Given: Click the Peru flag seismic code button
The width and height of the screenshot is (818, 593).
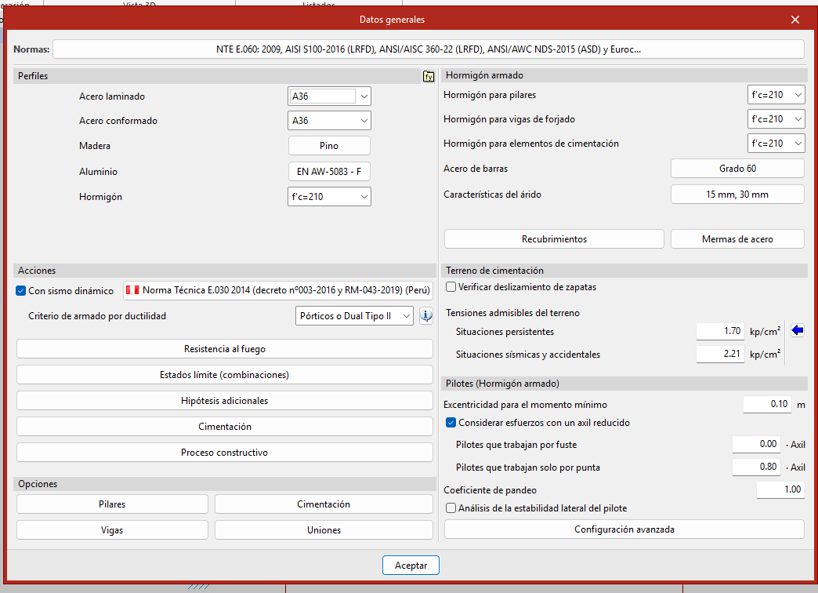Looking at the screenshot, I should tap(278, 290).
